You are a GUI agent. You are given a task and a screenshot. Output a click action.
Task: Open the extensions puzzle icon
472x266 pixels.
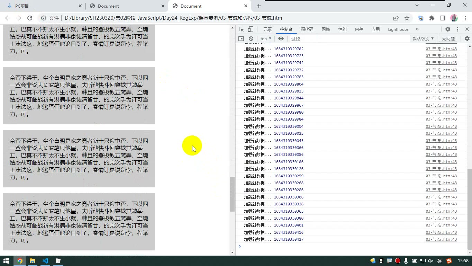[x=432, y=18]
